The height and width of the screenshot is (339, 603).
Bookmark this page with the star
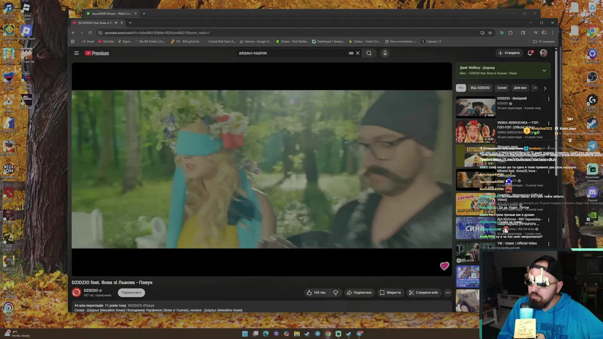490,32
